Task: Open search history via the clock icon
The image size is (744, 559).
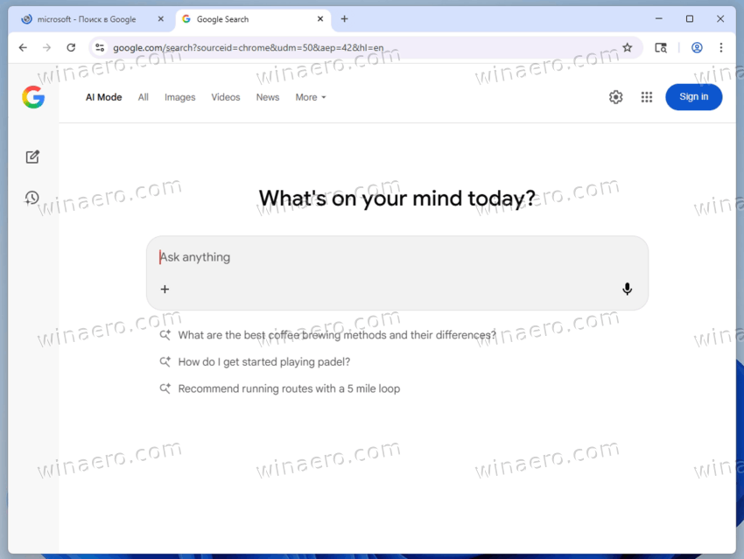Action: coord(32,198)
